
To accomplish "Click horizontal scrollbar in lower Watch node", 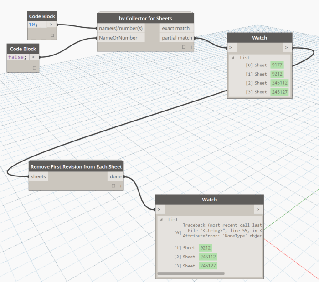I will pos(191,273).
